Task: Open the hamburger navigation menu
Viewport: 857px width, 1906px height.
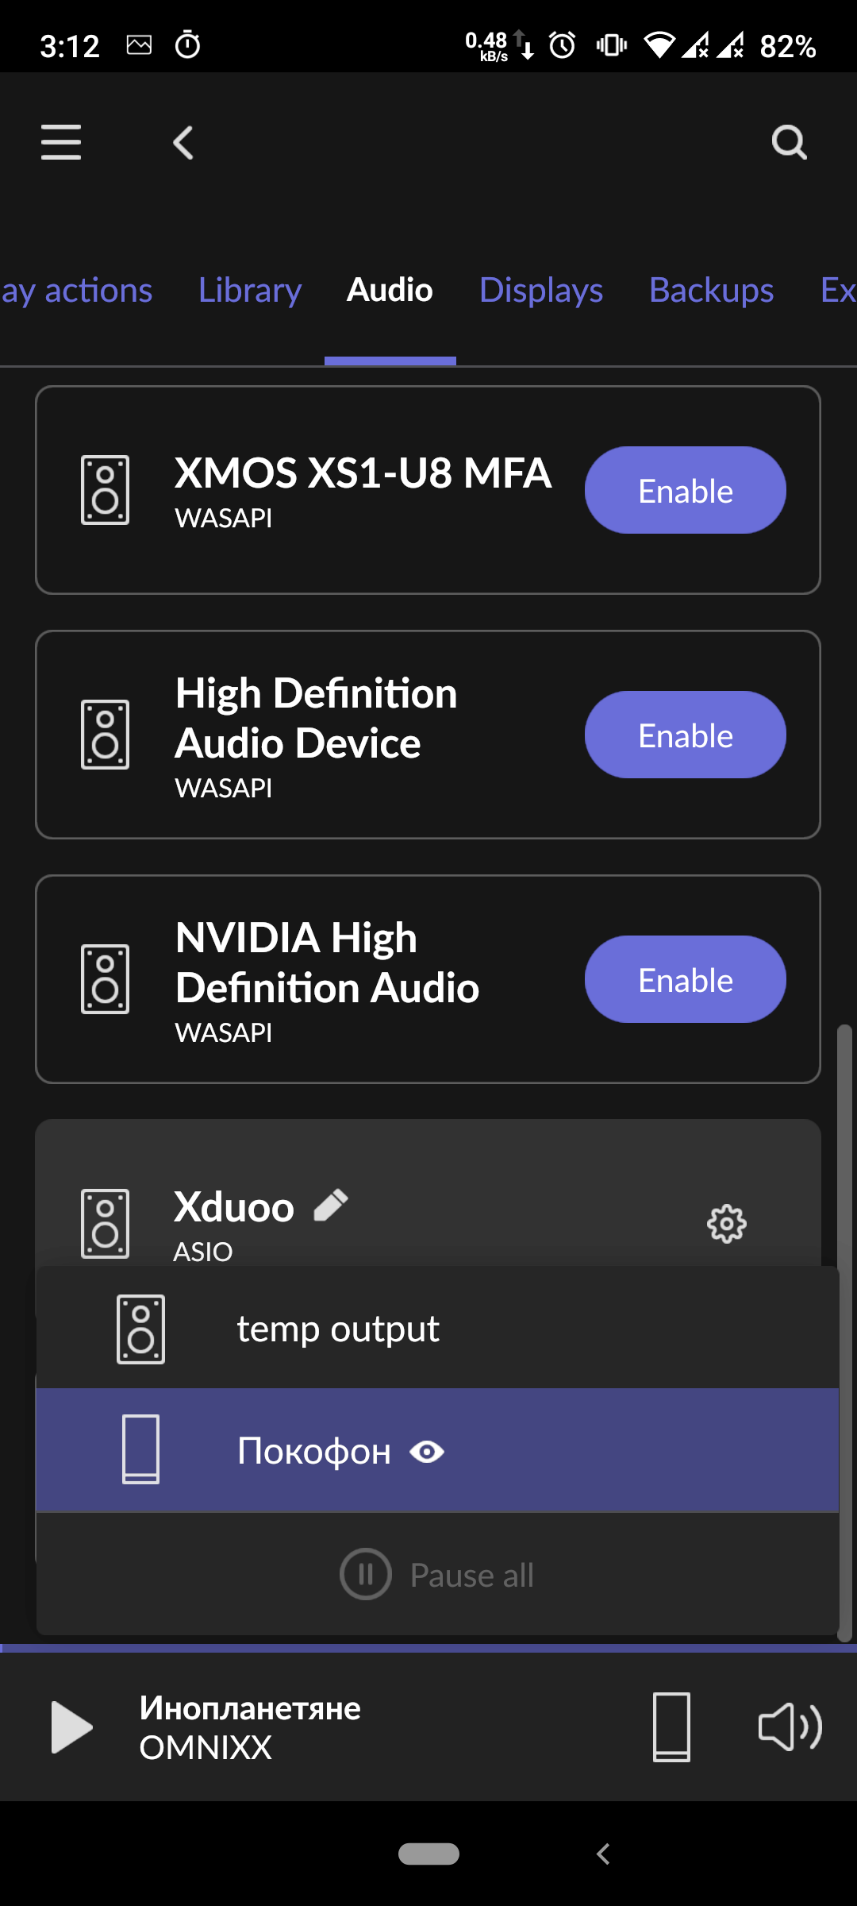Action: pos(61,142)
